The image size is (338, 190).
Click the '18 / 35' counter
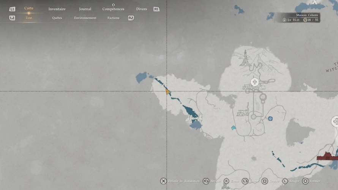click(x=313, y=20)
